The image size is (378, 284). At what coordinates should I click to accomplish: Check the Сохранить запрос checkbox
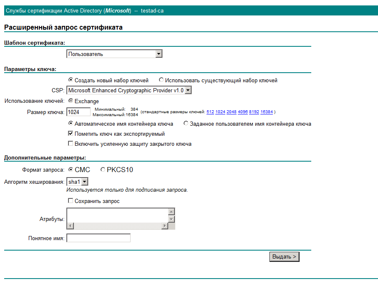pos(71,200)
